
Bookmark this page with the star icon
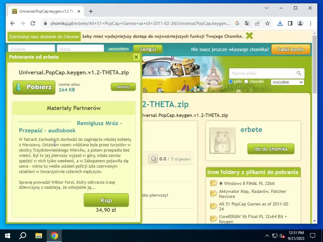tap(267, 23)
